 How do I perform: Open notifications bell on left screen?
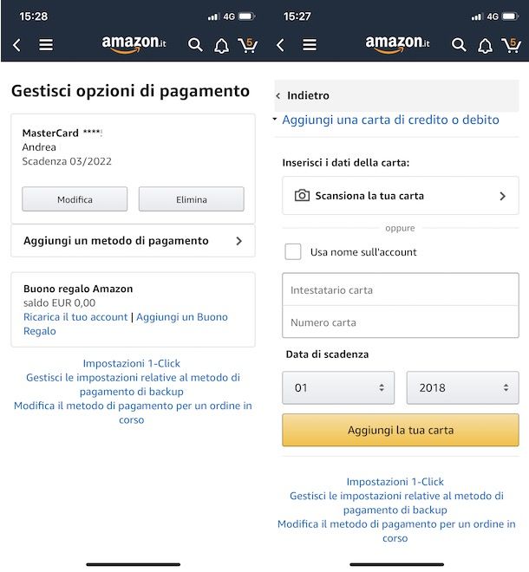[x=221, y=46]
